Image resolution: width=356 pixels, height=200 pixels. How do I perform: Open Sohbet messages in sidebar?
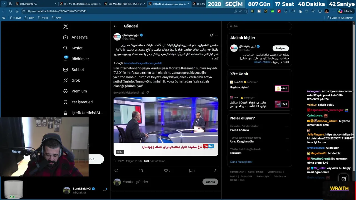(73, 70)
